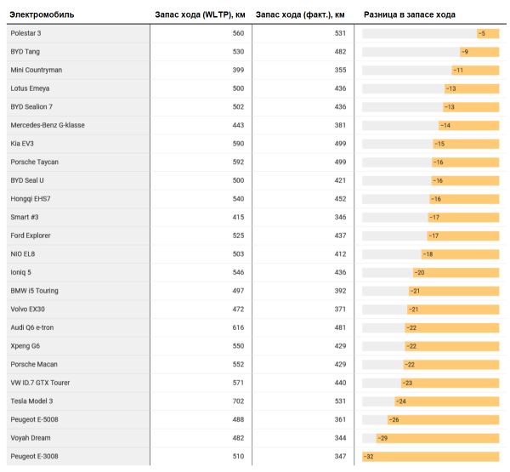
Task: Click the BYD Tang car name
Action: (25, 52)
